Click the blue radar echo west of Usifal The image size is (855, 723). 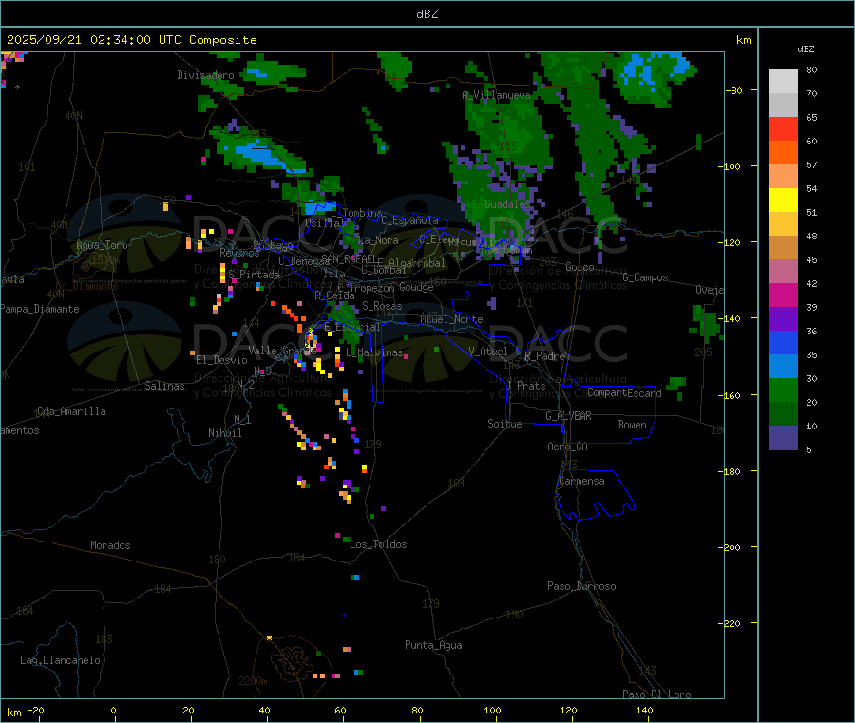tap(320, 207)
